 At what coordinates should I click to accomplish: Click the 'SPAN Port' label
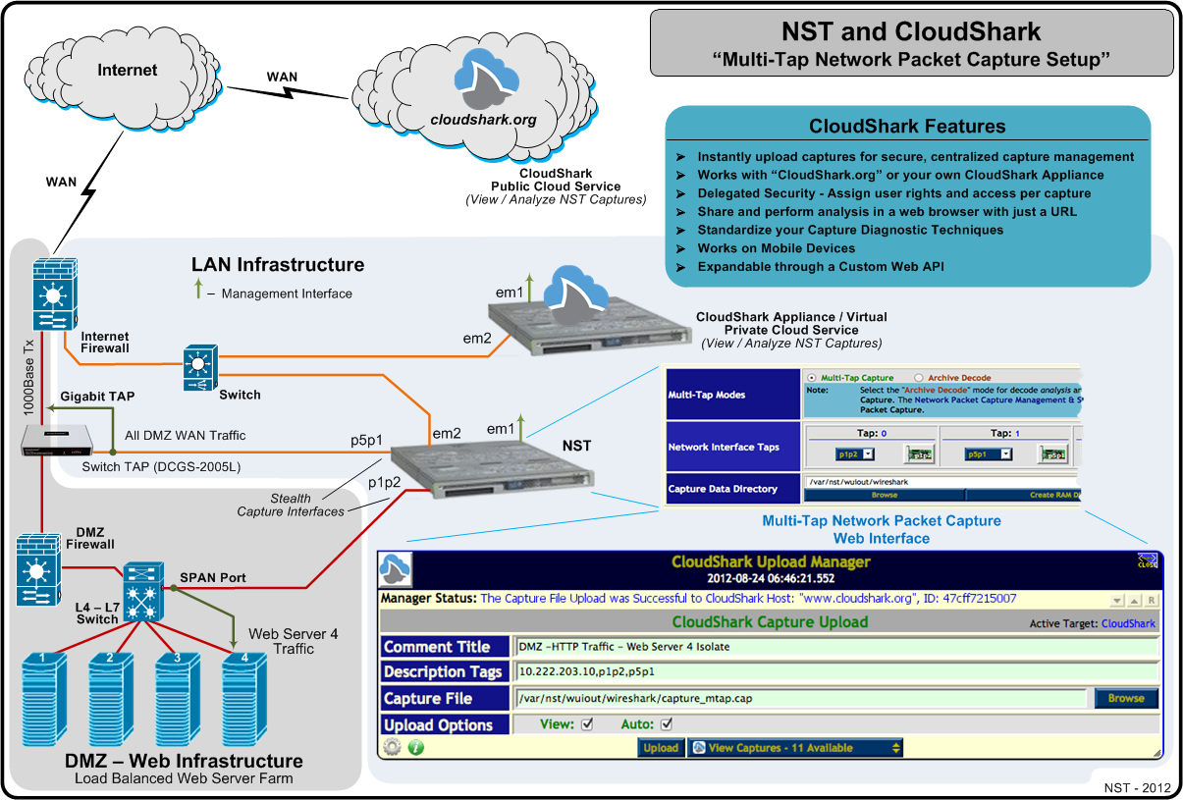(213, 576)
